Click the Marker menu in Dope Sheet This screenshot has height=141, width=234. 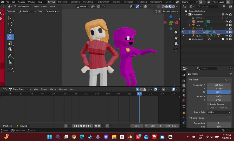(x=53, y=89)
